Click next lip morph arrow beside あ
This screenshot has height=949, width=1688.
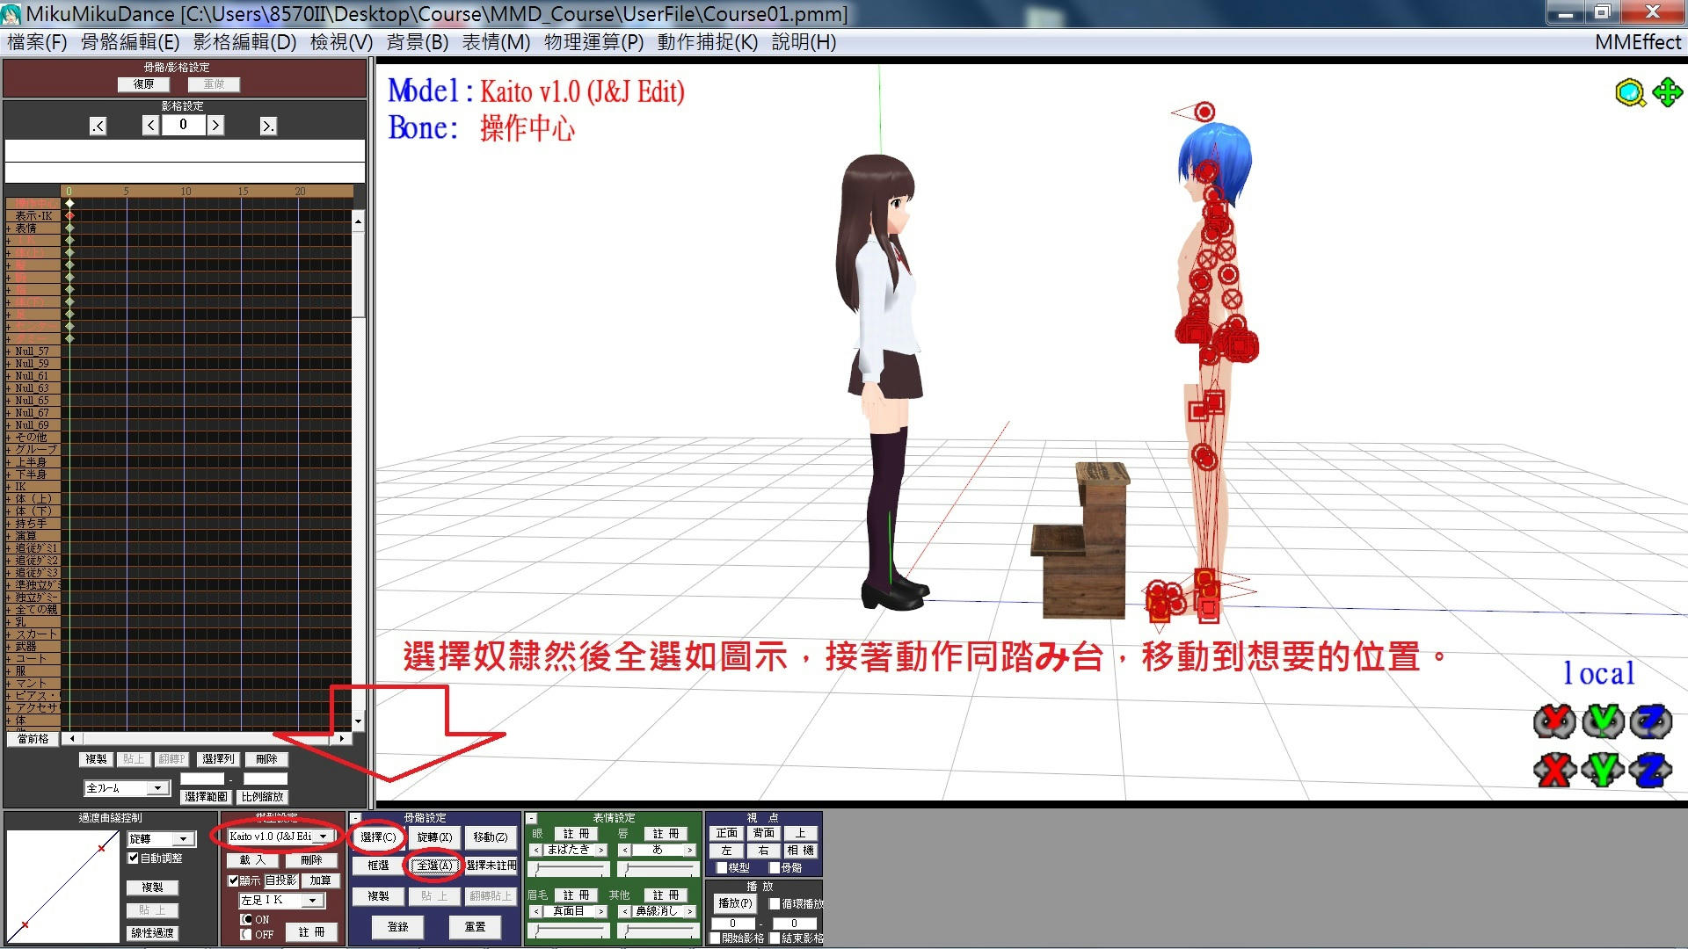[690, 850]
